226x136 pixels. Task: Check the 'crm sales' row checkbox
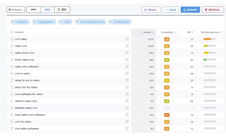12,39
